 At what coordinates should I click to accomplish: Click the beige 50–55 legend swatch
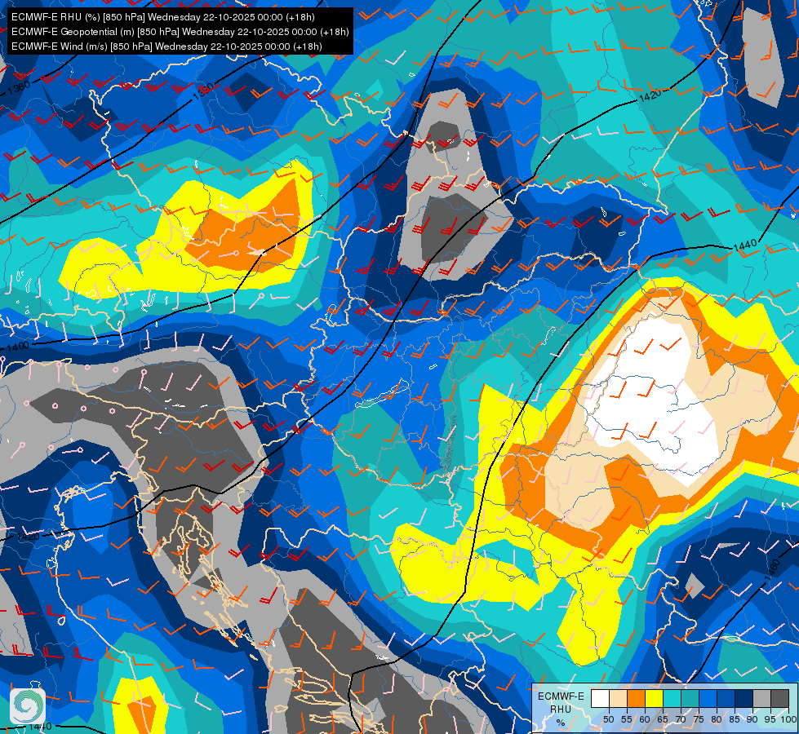(618, 698)
